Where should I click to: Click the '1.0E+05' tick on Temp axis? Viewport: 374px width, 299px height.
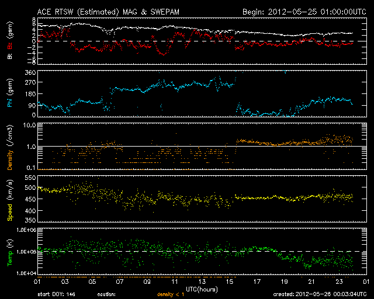point(26,252)
